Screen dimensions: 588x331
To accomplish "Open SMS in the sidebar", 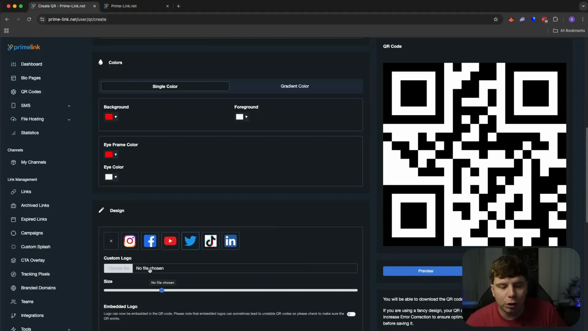I will click(25, 105).
